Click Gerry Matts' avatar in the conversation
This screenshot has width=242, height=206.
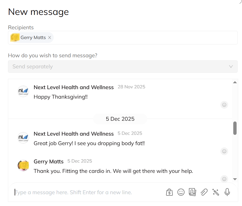point(23,165)
